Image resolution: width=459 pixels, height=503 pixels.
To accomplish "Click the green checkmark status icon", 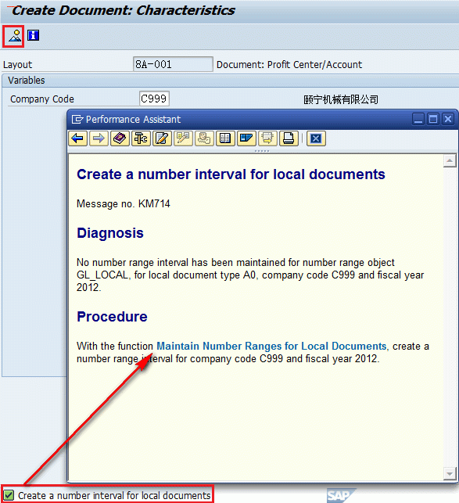I will click(x=9, y=495).
